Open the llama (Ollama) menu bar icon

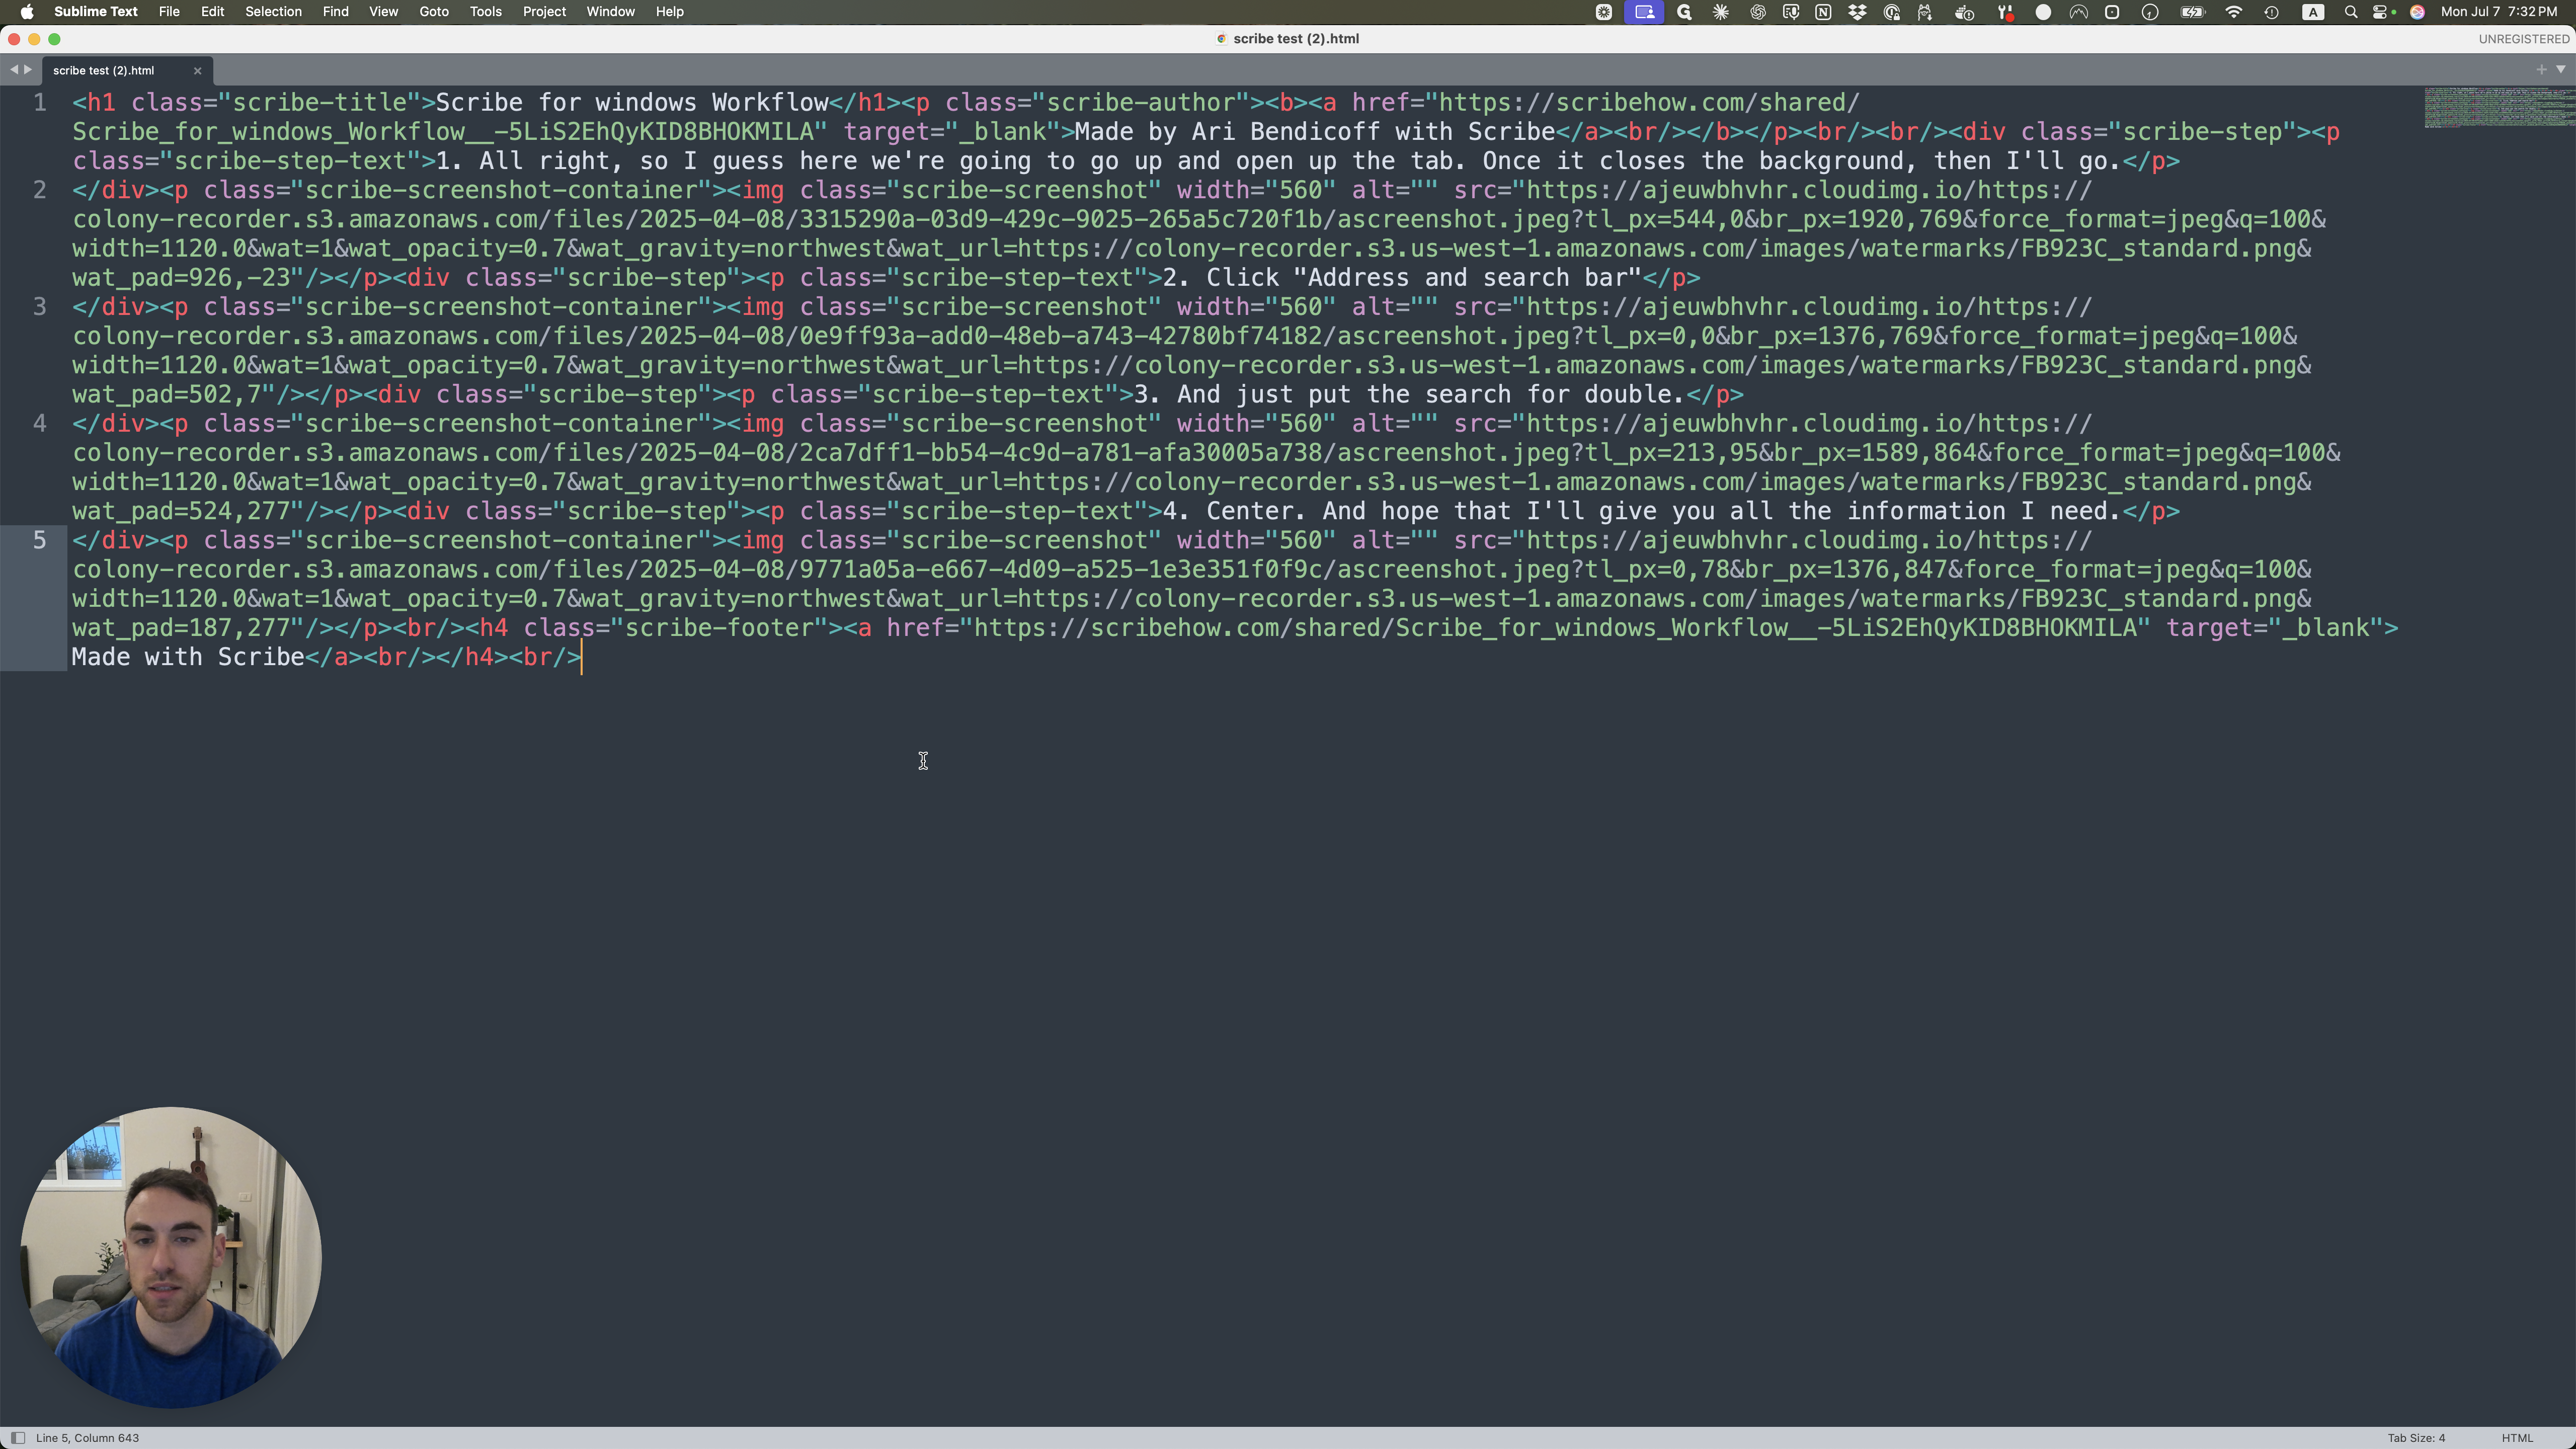[1925, 12]
